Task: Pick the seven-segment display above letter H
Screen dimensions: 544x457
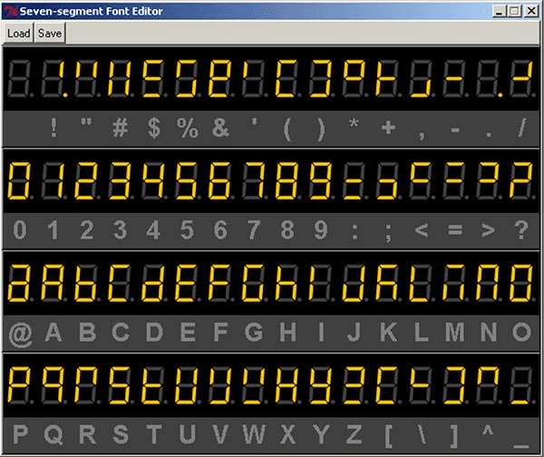Action: pos(287,284)
